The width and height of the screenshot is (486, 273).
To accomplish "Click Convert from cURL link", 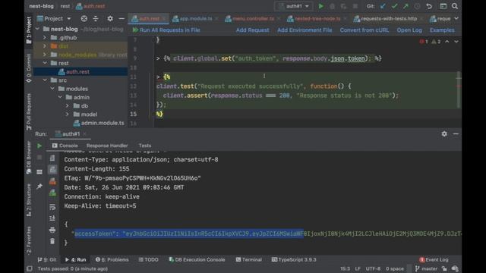I will tap(364, 30).
